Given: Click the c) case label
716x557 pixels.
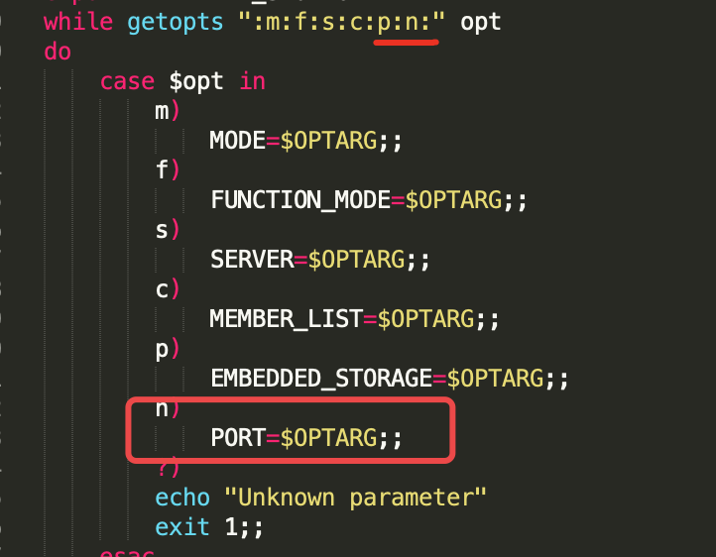Looking at the screenshot, I should coord(168,289).
